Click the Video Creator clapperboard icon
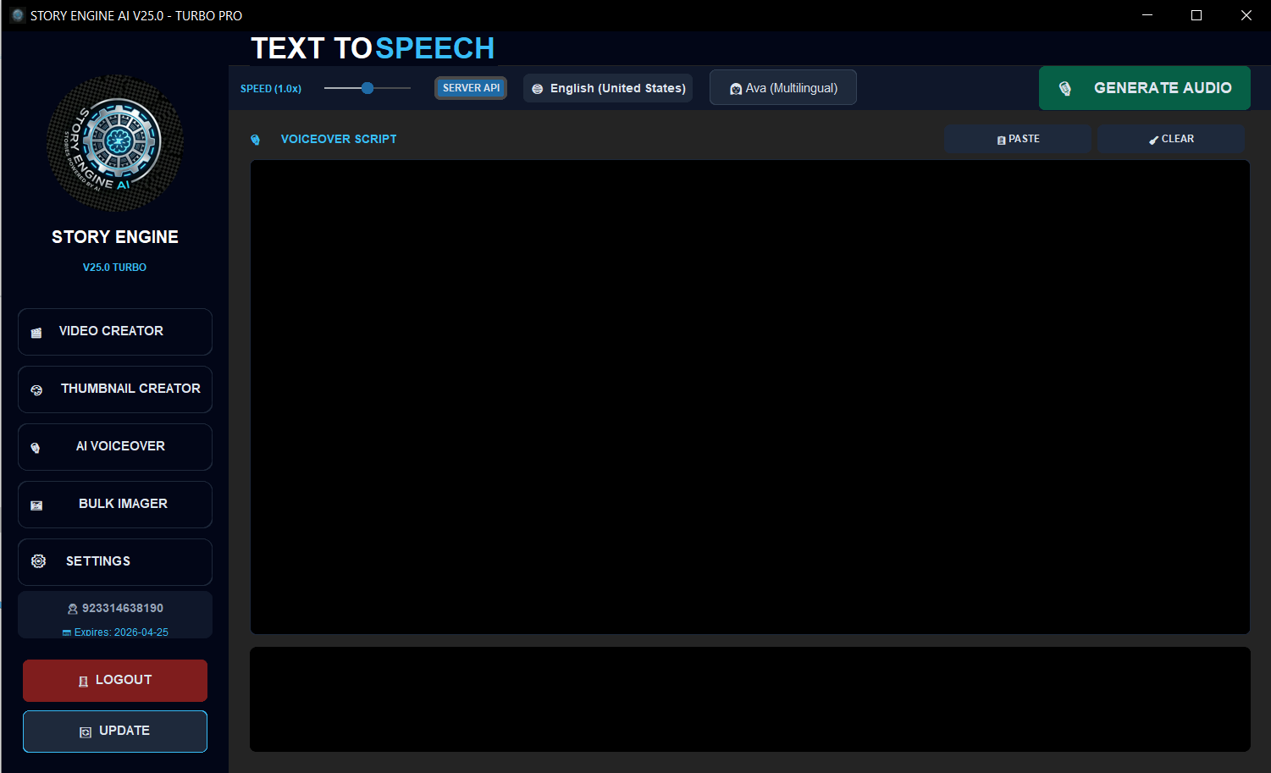1271x773 pixels. tap(36, 332)
